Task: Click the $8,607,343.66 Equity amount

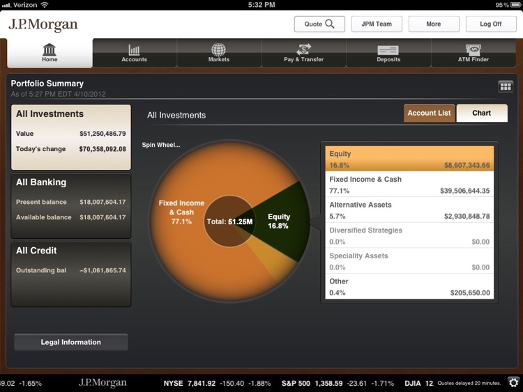Action: [x=467, y=165]
